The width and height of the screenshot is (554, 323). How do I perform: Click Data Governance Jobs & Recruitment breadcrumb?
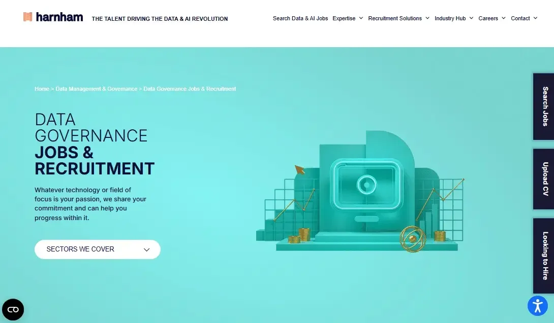coord(190,89)
